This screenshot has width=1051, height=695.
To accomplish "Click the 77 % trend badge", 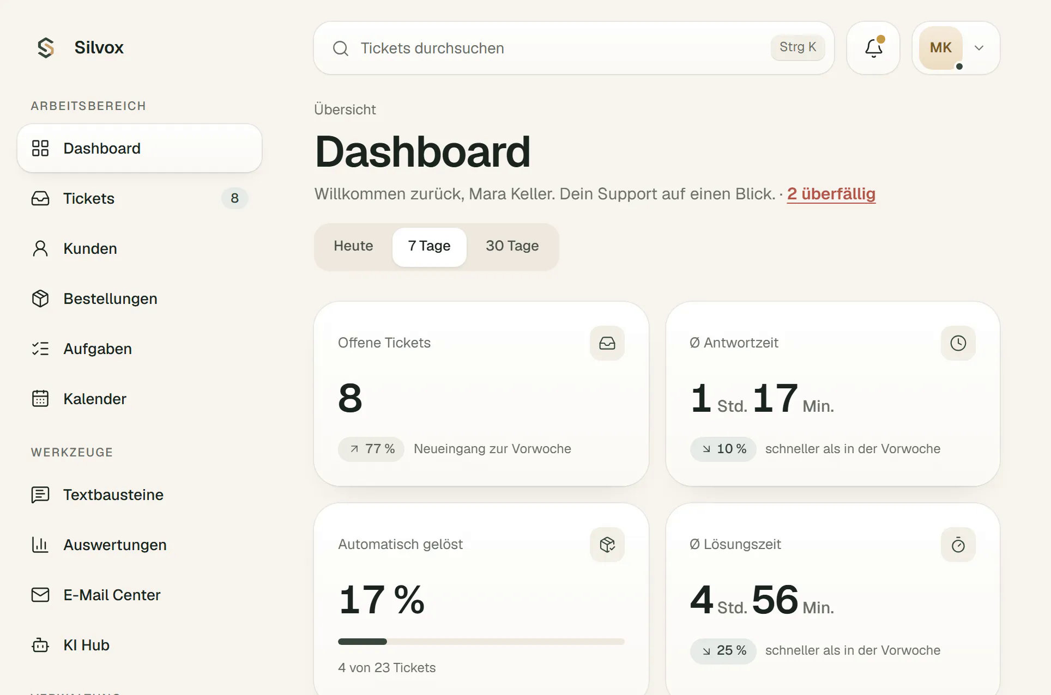I will [371, 449].
